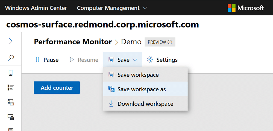The width and height of the screenshot is (273, 131).
Task: Click the sidebar search magnifier icon
Action: (11, 58)
